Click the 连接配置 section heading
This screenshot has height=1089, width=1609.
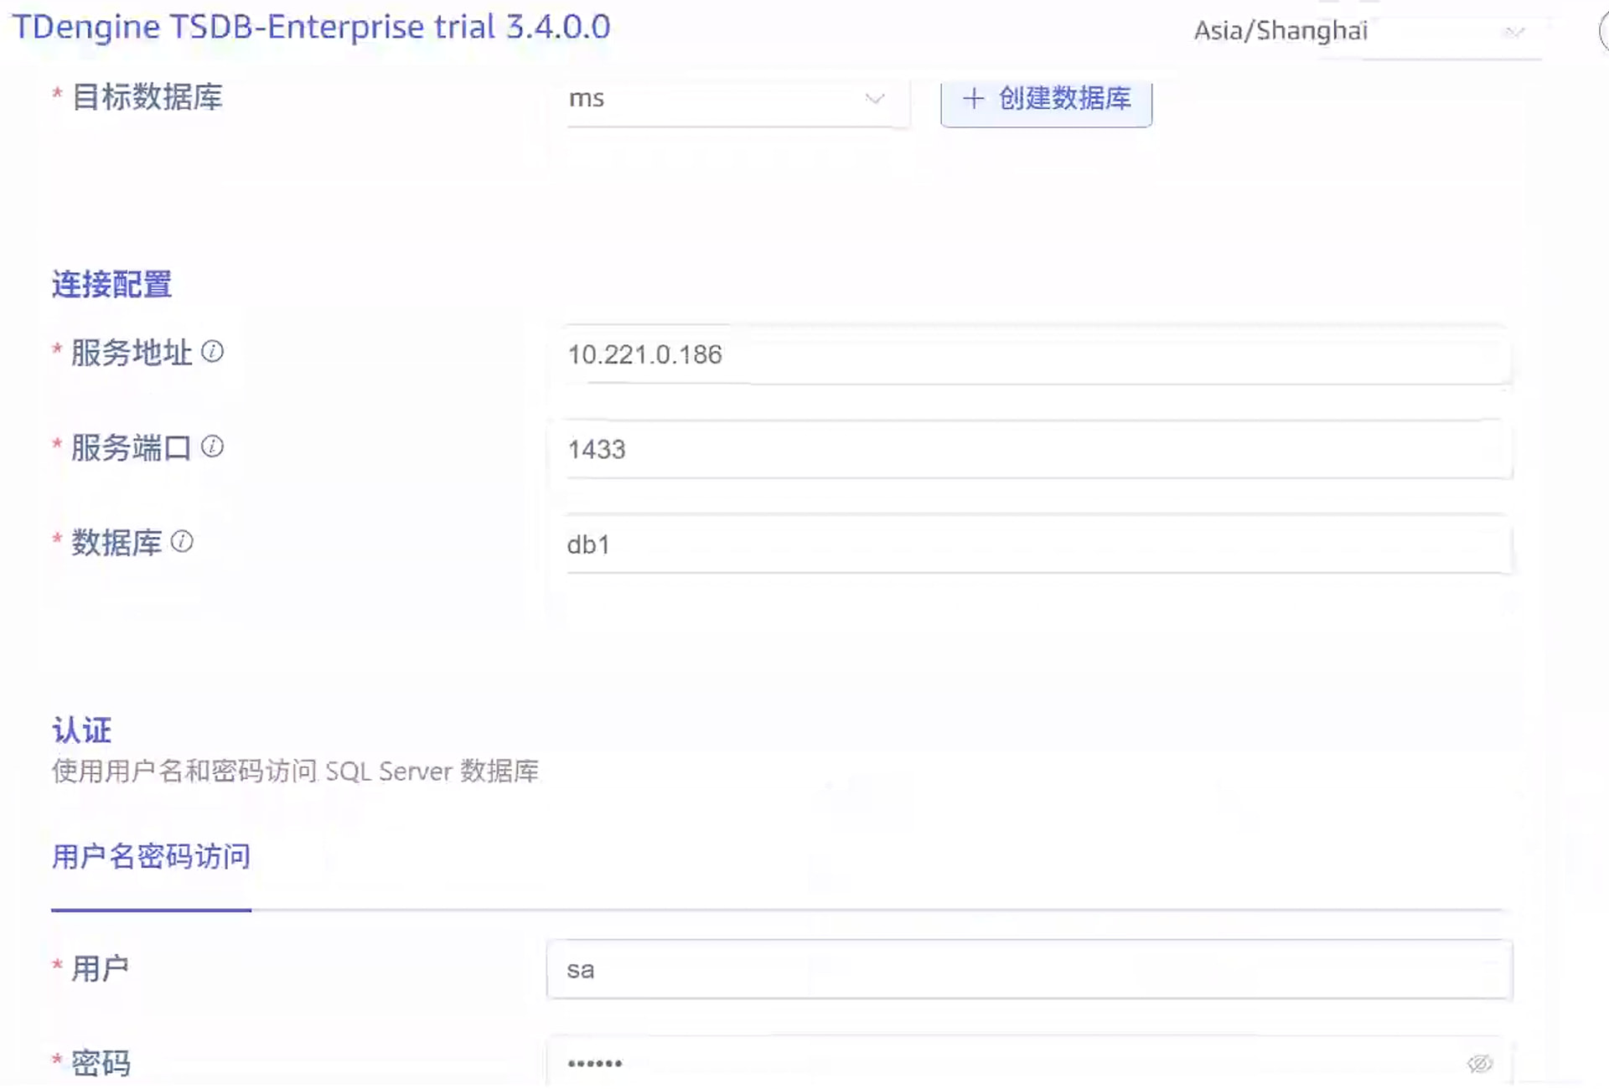(x=111, y=285)
